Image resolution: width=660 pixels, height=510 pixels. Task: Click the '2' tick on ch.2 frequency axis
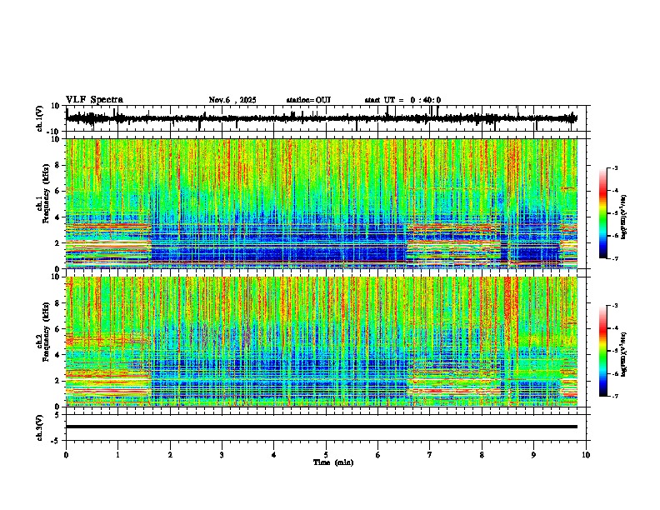[58, 381]
